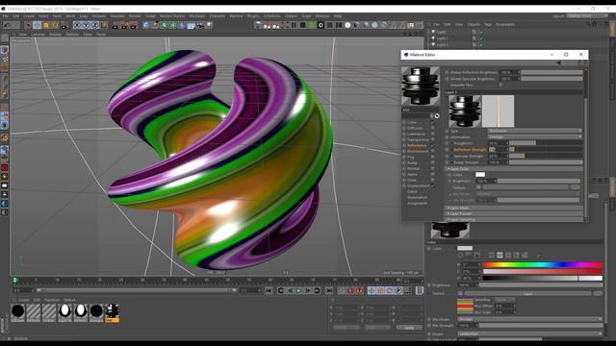Add a Light object from toolbar
Image resolution: width=616 pixels, height=346 pixels.
point(210,25)
